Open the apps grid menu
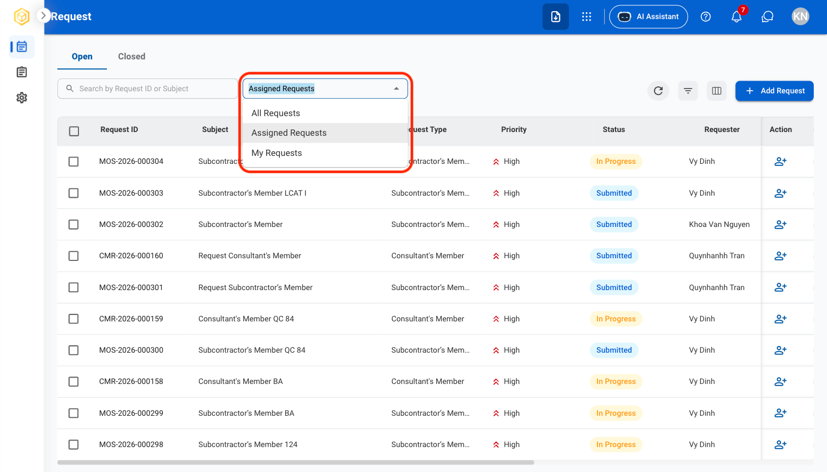This screenshot has width=827, height=472. [586, 16]
